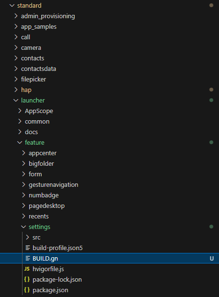Image resolution: width=219 pixels, height=297 pixels.
Task: Click the JS icon beside hvigorfile.js
Action: coord(27,269)
